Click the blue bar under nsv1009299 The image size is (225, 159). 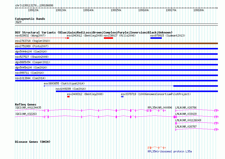tap(137, 91)
